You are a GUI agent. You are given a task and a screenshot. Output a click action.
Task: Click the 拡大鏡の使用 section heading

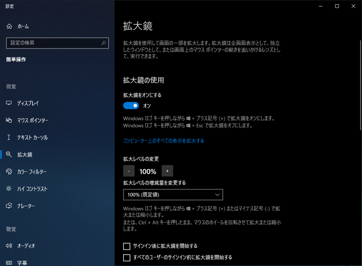pos(143,80)
